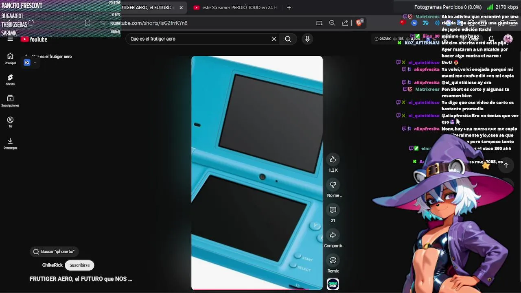The width and height of the screenshot is (521, 293).
Task: Click the TH3BIGSEBAS overlay name
Action: [14, 24]
